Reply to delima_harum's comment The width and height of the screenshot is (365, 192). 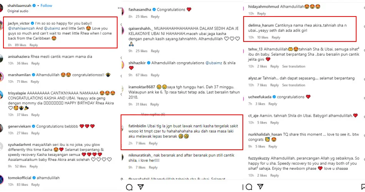(x=276, y=37)
